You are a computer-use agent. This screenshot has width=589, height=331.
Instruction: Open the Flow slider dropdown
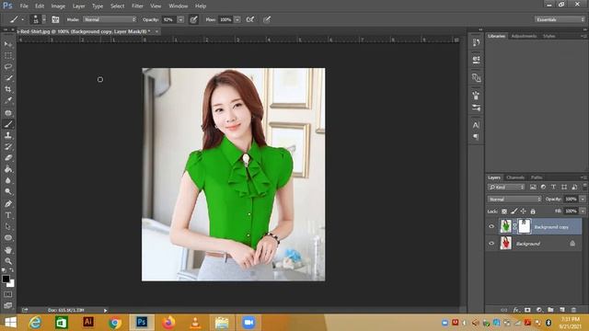tap(237, 19)
